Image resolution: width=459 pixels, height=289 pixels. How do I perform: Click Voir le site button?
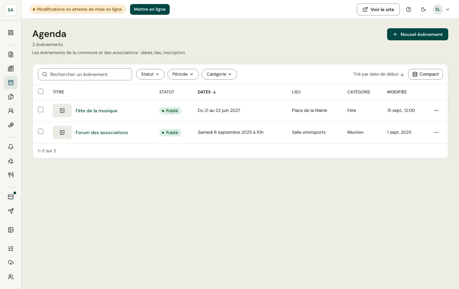(x=378, y=9)
